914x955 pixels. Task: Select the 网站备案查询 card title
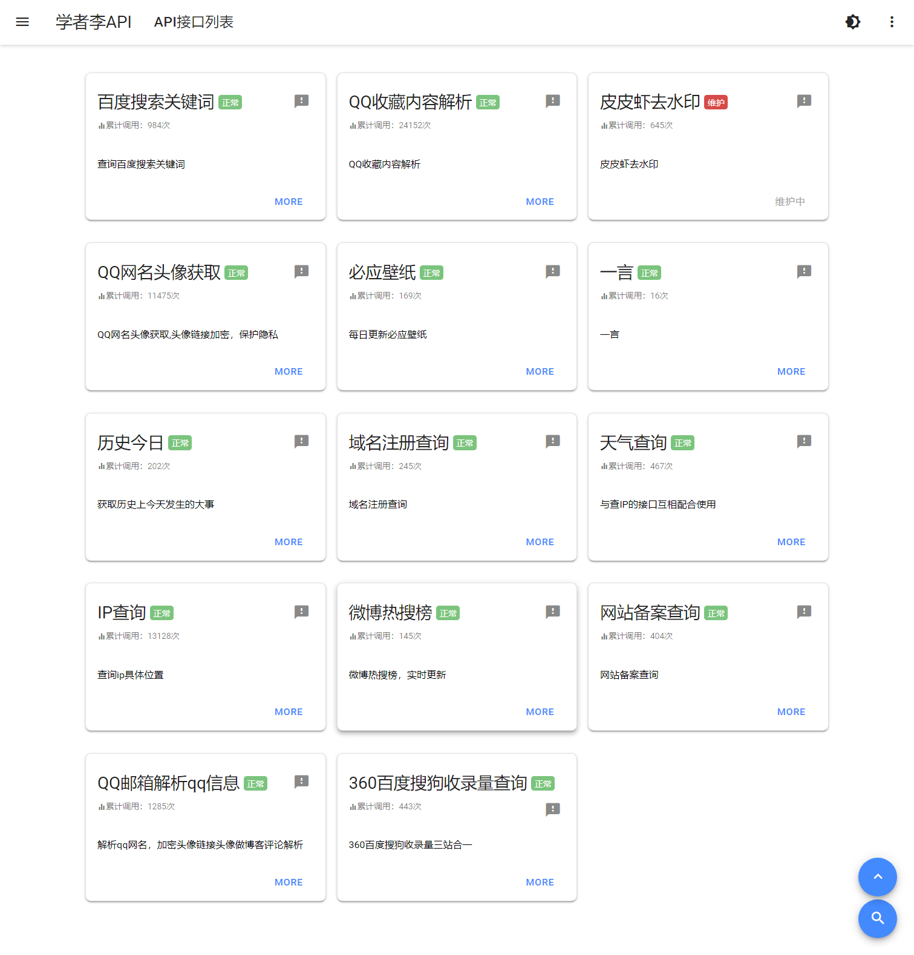click(x=650, y=613)
